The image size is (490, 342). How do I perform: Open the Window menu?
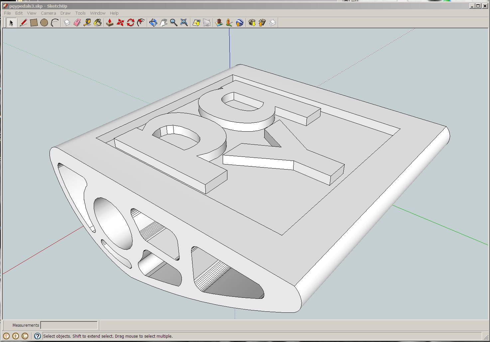pyautogui.click(x=98, y=13)
